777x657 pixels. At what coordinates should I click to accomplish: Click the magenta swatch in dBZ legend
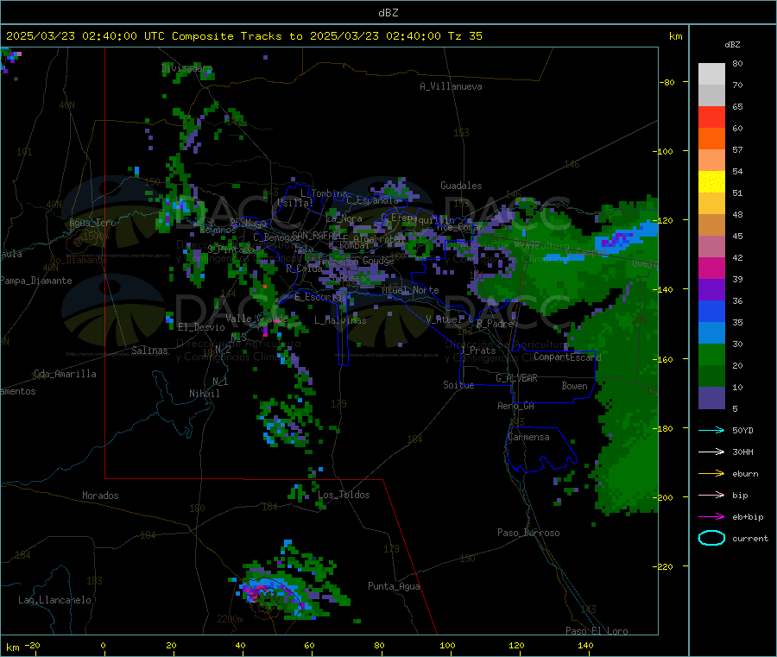click(711, 268)
